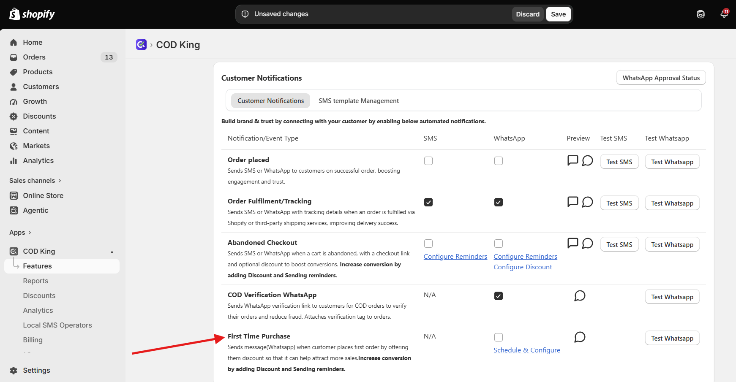Preview WhatsApp message for COD Verification

click(x=580, y=295)
